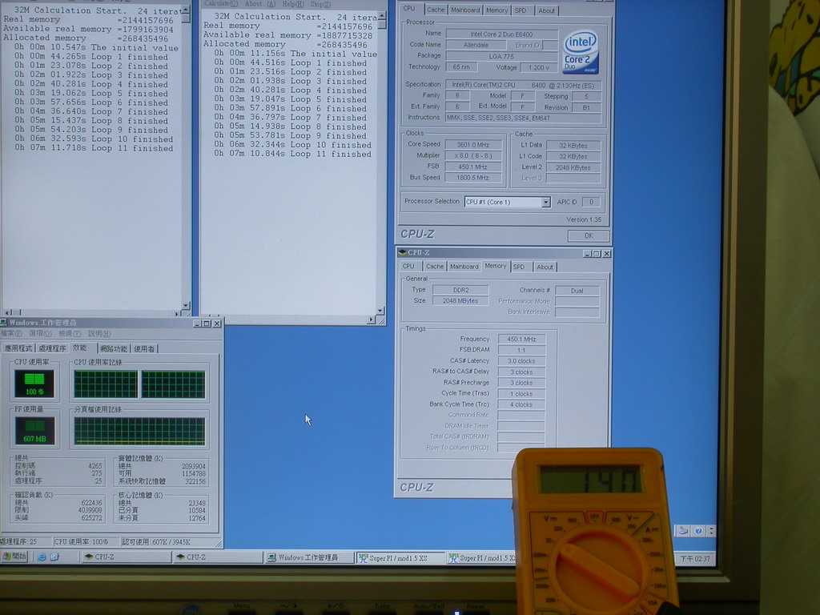Image resolution: width=820 pixels, height=615 pixels.
Task: Click scroll-up arrow in right Super PI window
Action: tap(382, 16)
